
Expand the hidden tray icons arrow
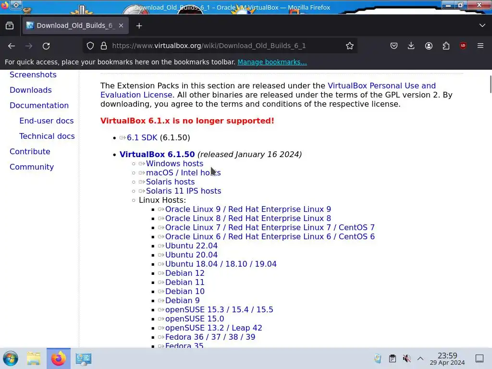(x=420, y=358)
